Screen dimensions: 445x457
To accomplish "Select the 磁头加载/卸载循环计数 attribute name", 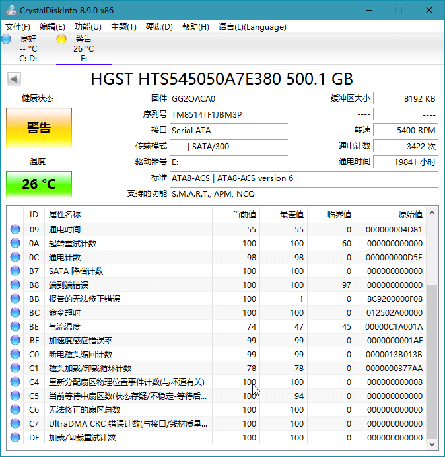I will (90, 369).
